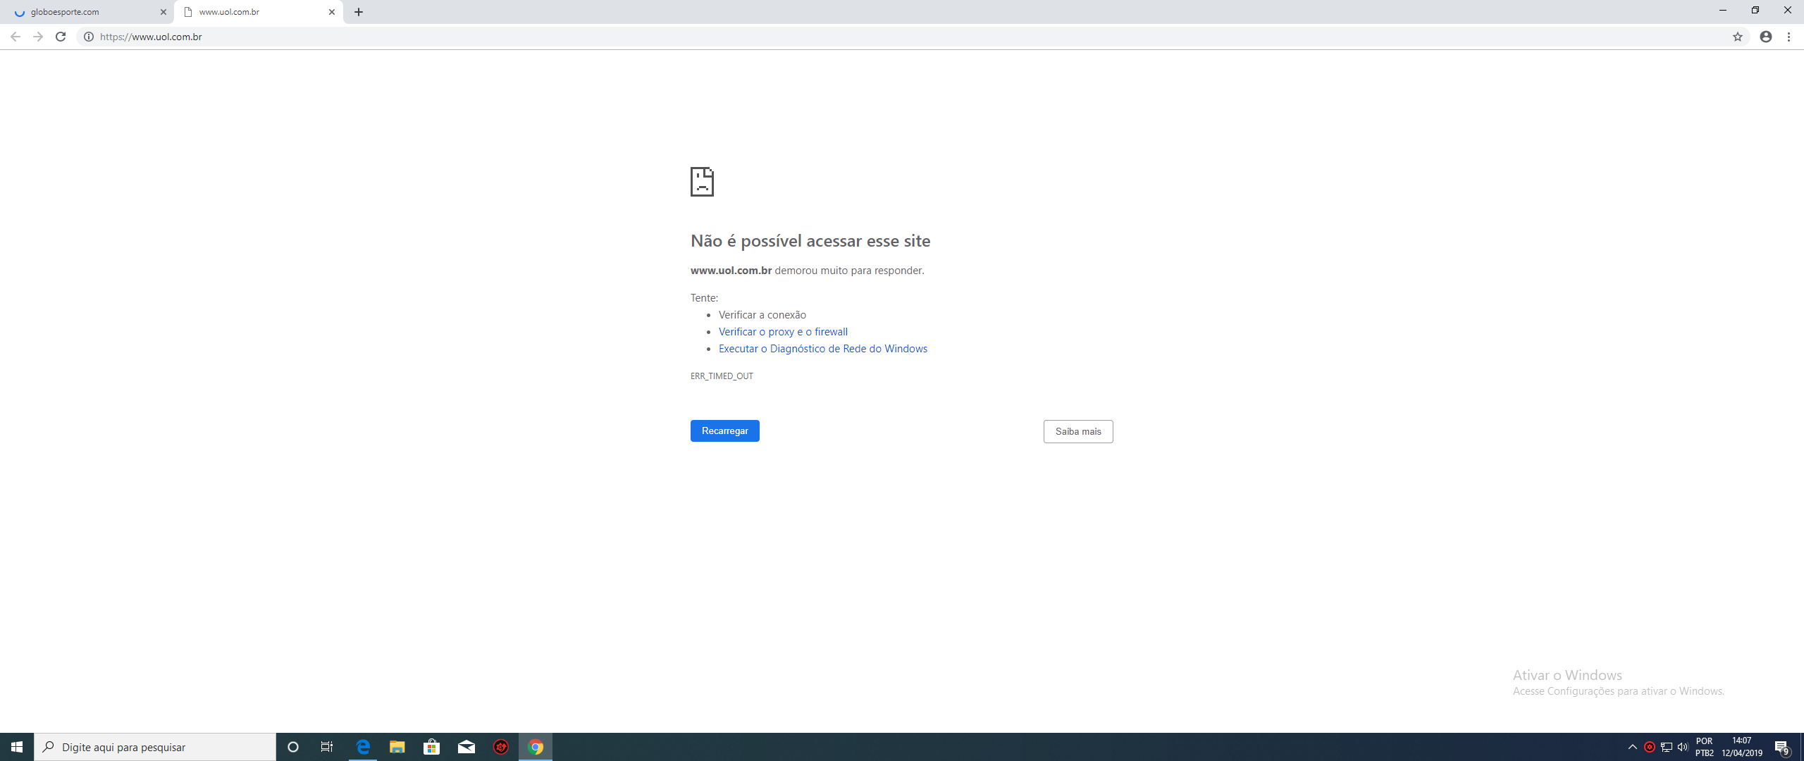Viewport: 1804px width, 761px height.
Task: Click the browser forward arrow
Action: [x=38, y=37]
